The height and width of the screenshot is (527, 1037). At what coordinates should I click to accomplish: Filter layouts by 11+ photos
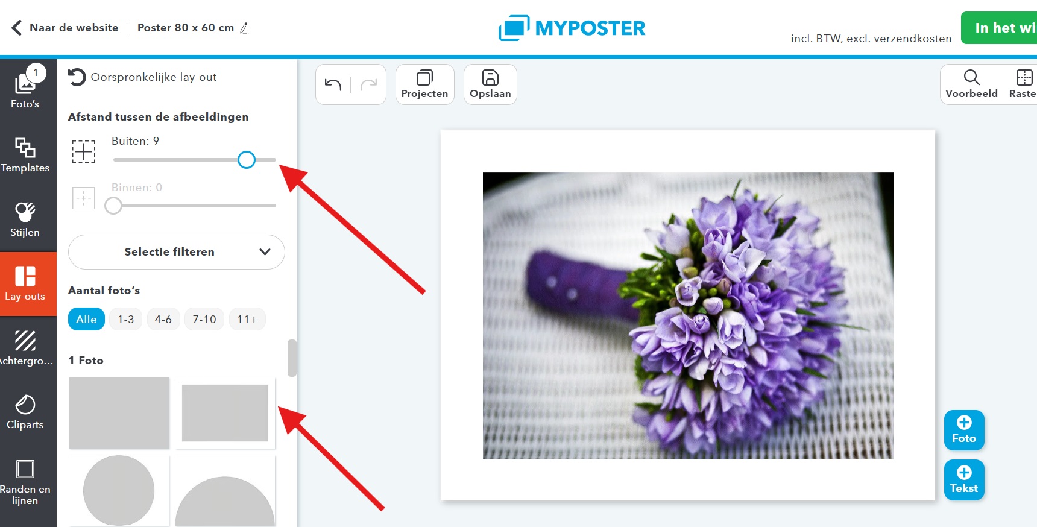(x=247, y=319)
